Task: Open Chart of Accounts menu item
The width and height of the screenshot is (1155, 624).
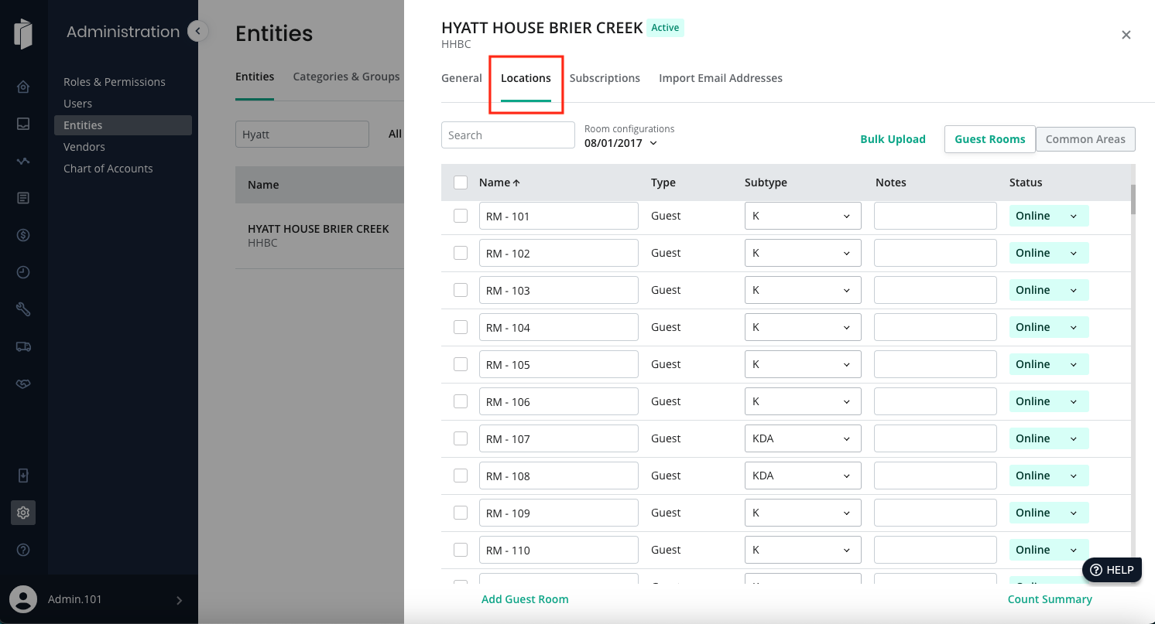Action: point(108,169)
